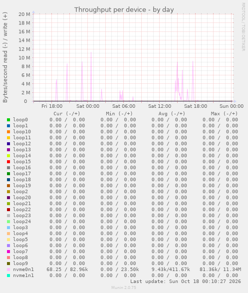Screen dimensions: 248x293
Task: Click the loop10 orange color swatch
Action: (x=8, y=132)
